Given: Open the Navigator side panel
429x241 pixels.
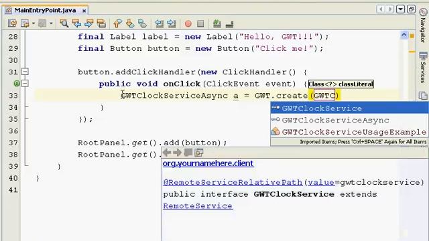Looking at the screenshot, I should point(423,25).
